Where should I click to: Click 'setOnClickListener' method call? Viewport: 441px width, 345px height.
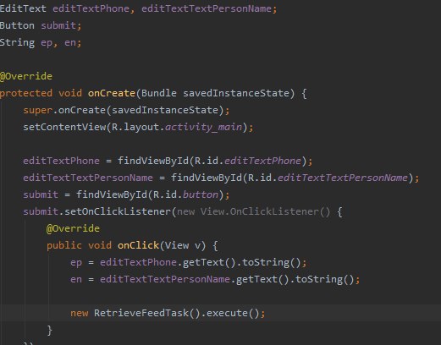(x=118, y=211)
